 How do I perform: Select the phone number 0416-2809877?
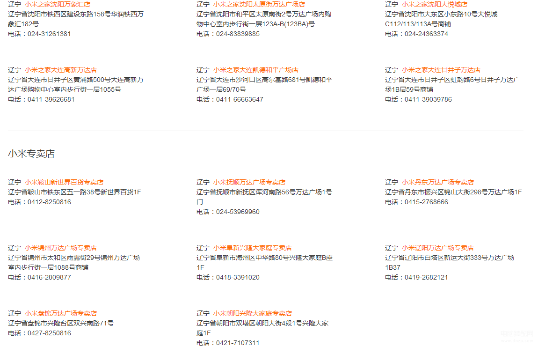click(50, 278)
